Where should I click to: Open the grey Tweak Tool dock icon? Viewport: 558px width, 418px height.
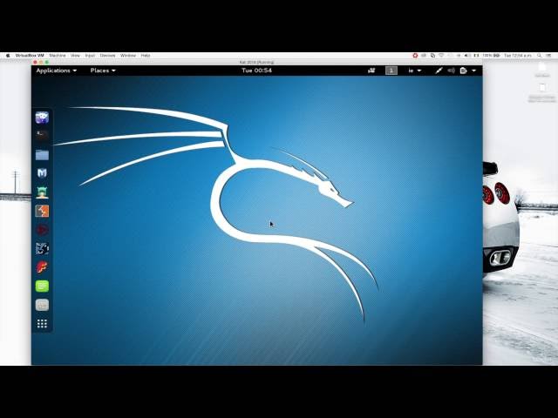tap(42, 305)
